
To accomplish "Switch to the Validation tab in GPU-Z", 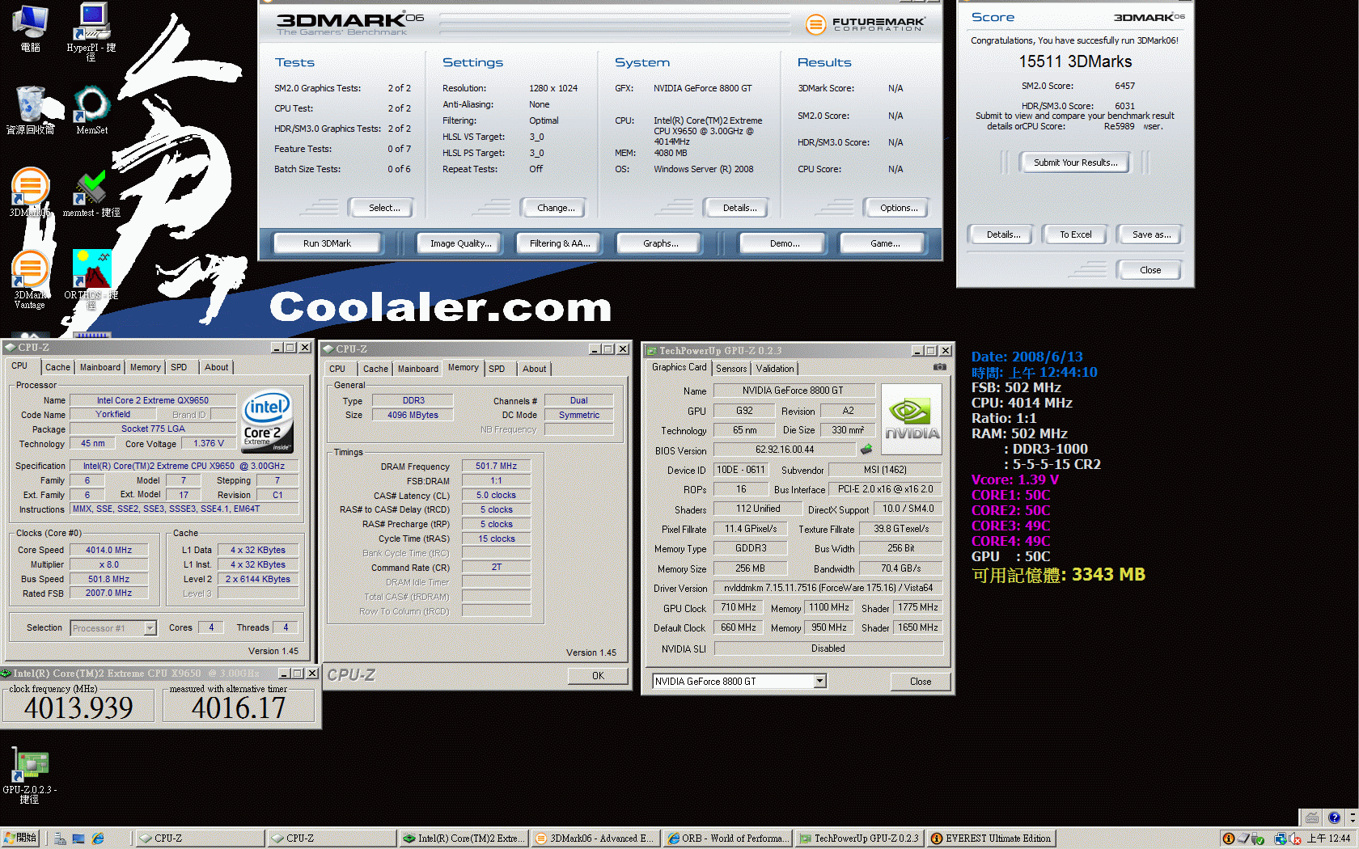I will 775,369.
